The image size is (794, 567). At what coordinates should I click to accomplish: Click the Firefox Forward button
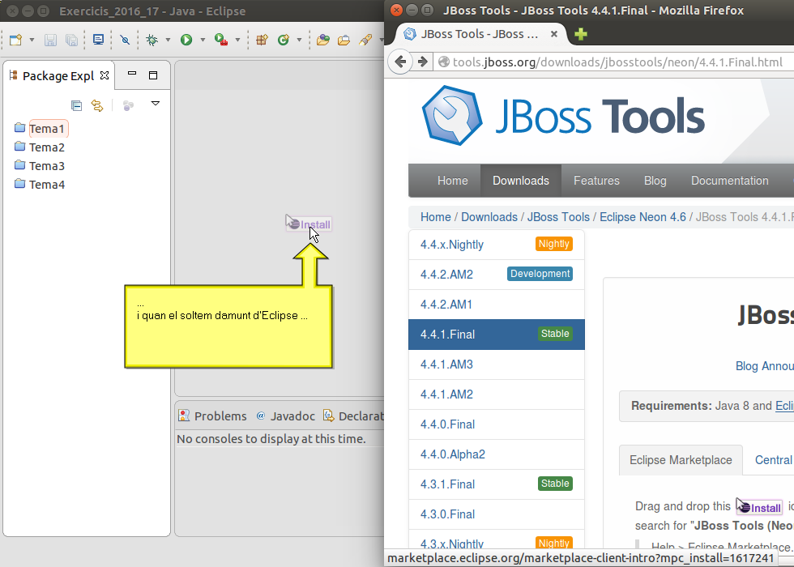coord(423,62)
